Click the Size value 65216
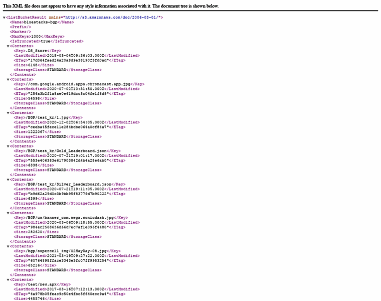This screenshot has height=301, width=381. [x=34, y=265]
